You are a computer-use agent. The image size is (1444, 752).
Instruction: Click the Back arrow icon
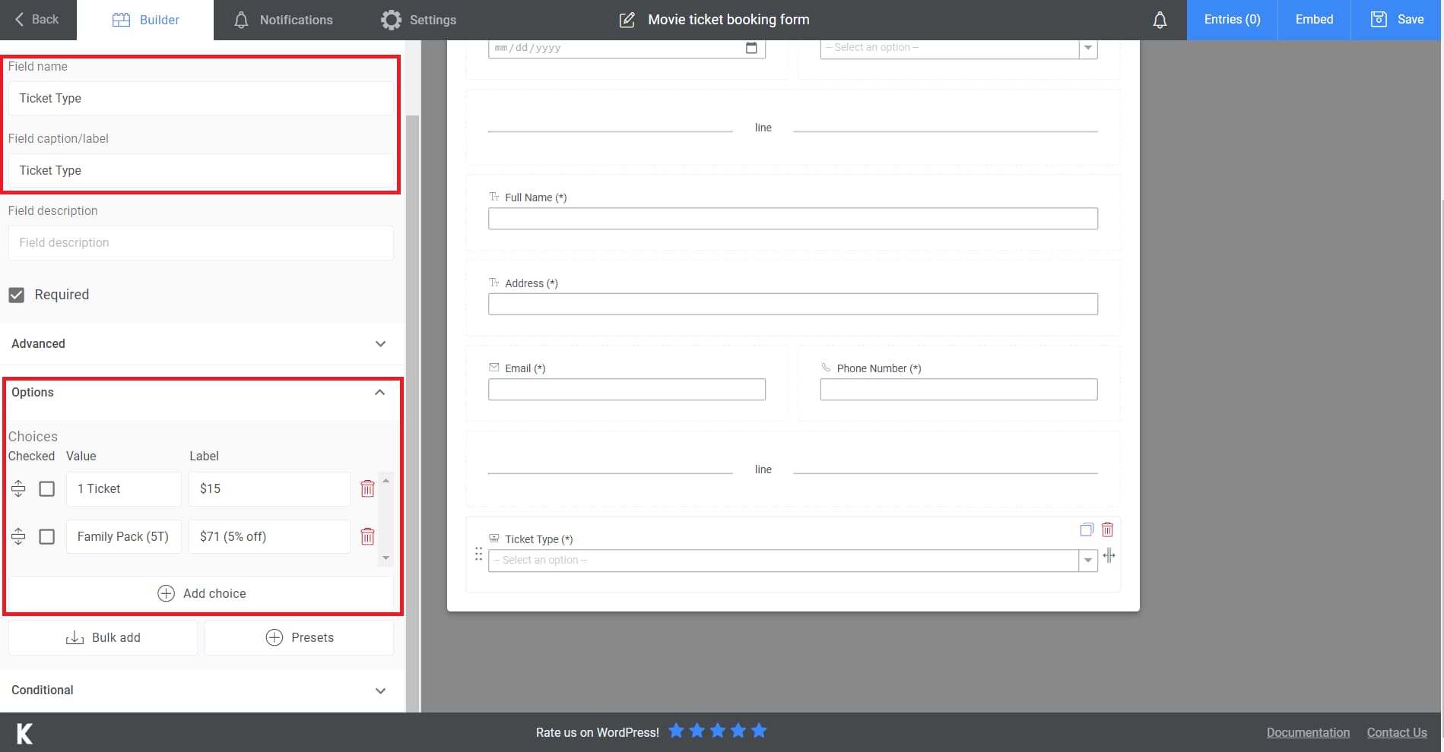(x=17, y=20)
